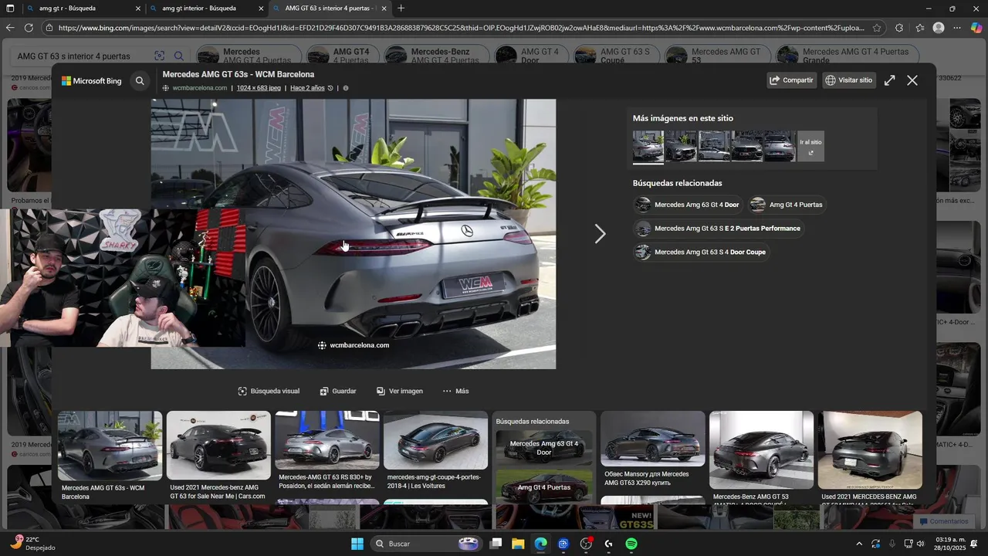Reload the page with the refresh button

(x=29, y=28)
